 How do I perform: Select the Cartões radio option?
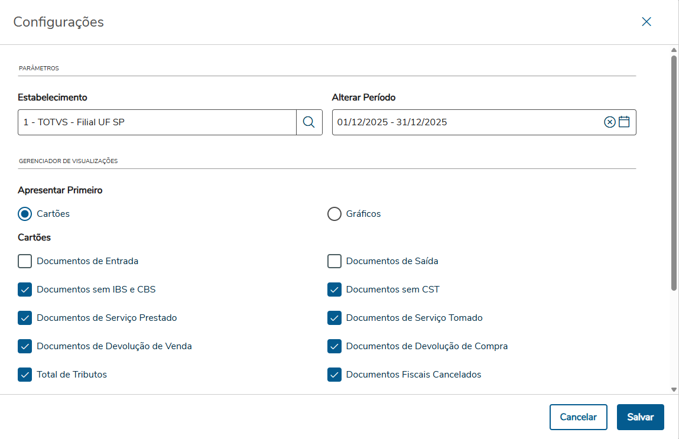point(25,214)
